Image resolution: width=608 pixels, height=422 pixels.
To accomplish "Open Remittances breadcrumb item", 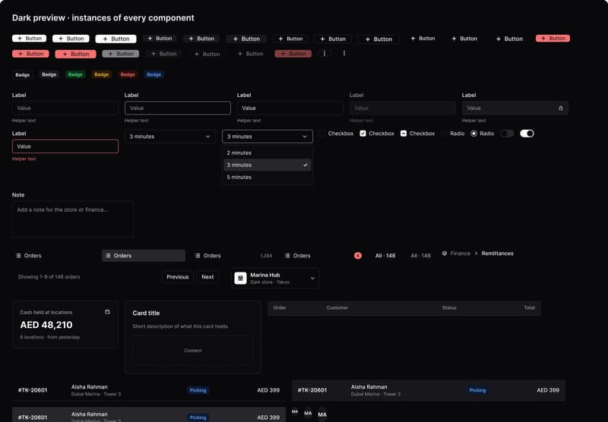I will click(498, 254).
